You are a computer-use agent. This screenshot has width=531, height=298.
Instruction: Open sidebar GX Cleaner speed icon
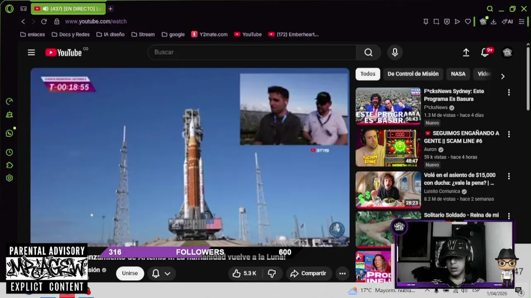tap(10, 101)
